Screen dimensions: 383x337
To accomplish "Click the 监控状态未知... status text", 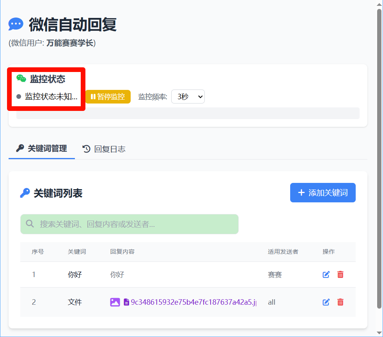I will pos(51,97).
